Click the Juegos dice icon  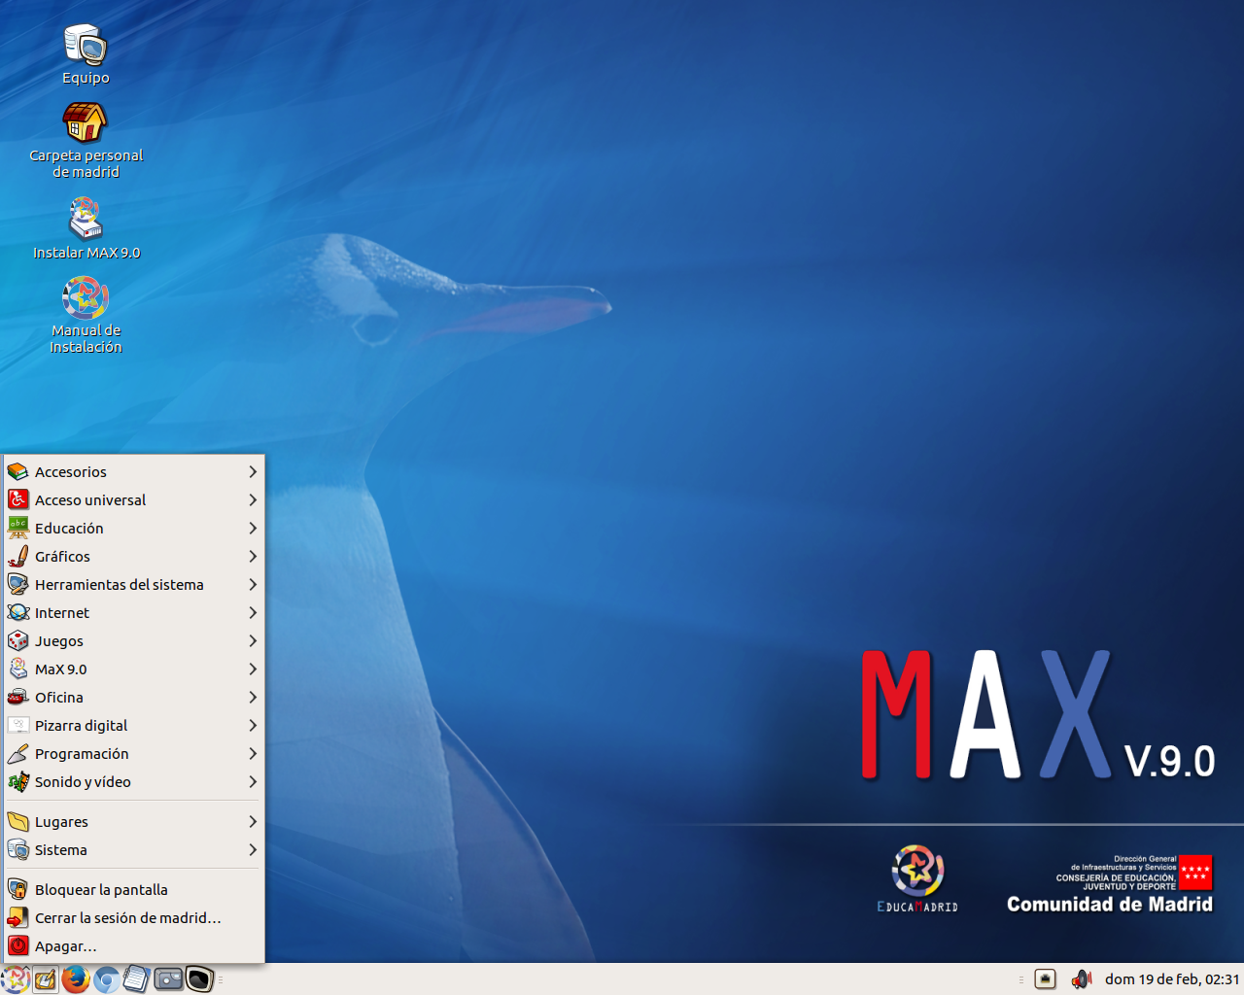[x=18, y=640]
